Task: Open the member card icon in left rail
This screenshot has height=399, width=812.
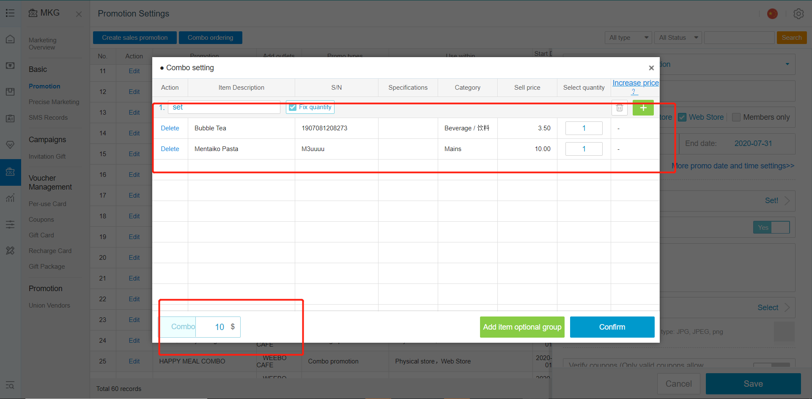Action: [10, 118]
